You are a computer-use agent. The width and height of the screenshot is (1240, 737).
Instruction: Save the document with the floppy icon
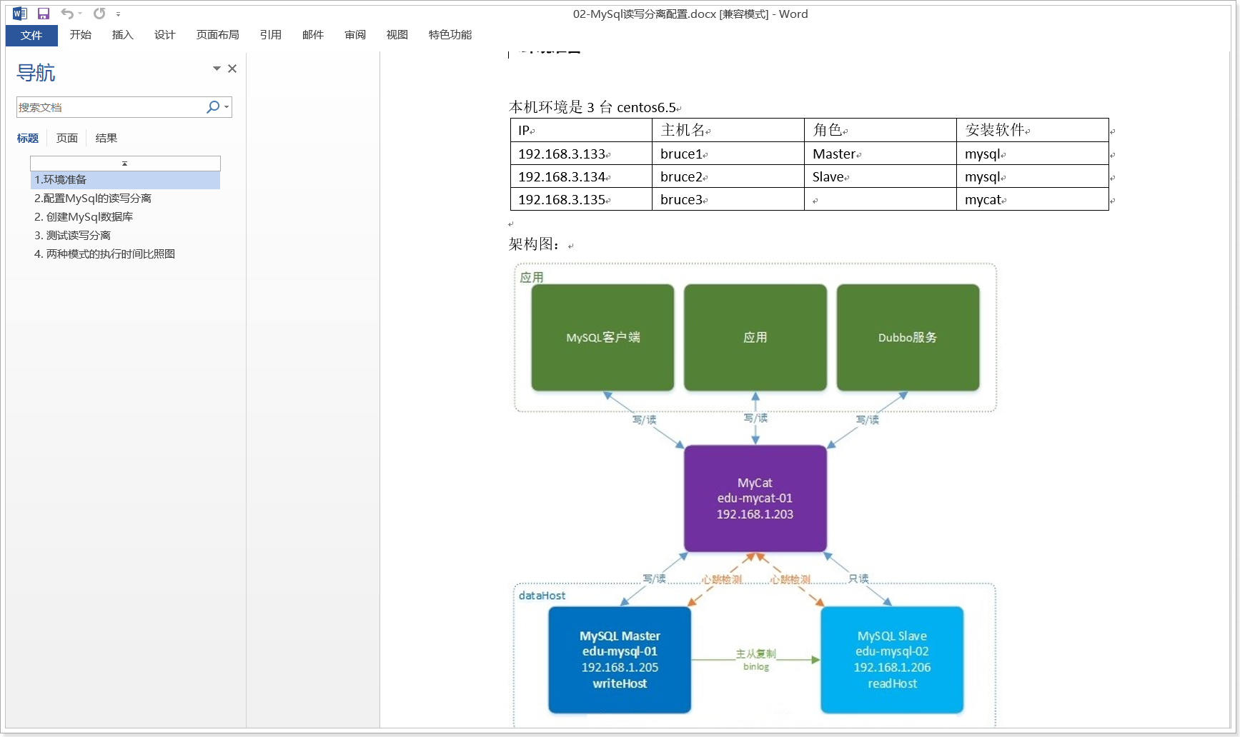click(44, 14)
